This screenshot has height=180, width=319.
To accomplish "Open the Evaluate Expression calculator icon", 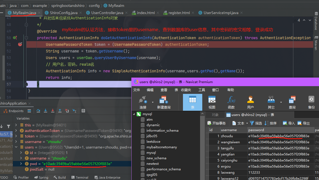I will pos(83,111).
